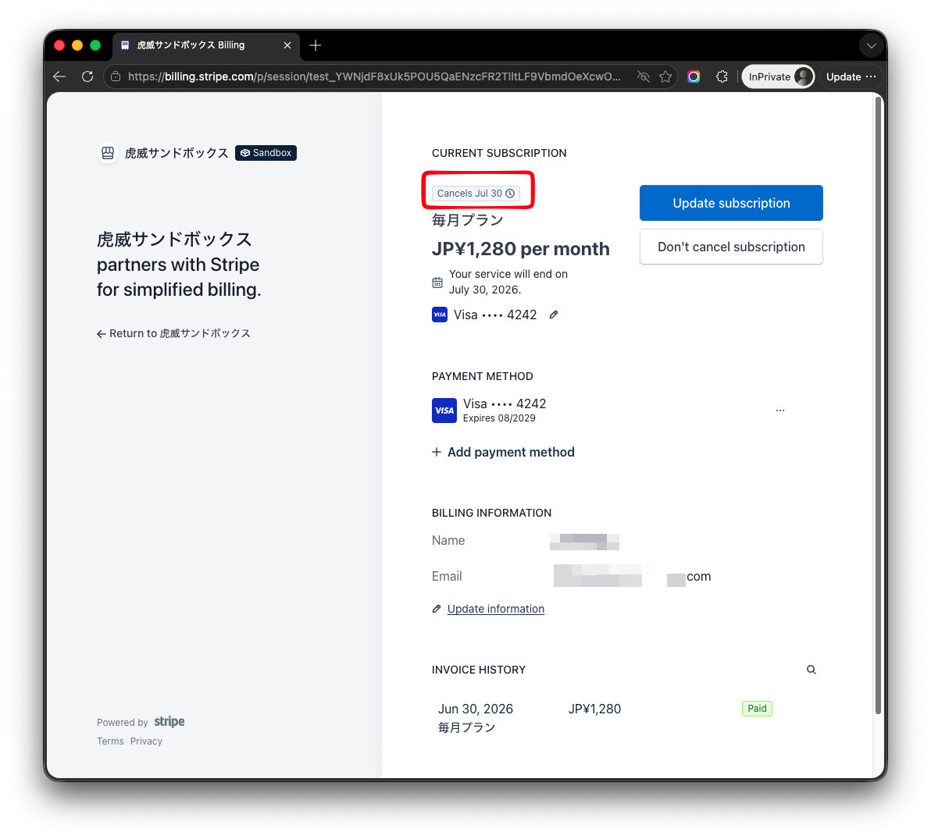Click the pencil icon beside Visa 4242

pos(554,315)
